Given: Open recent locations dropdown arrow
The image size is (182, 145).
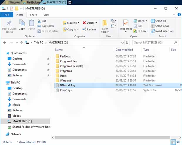Looking at the screenshot, I should tap(17, 43).
